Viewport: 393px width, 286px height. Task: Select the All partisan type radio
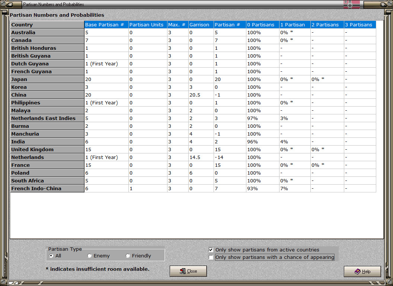point(51,256)
